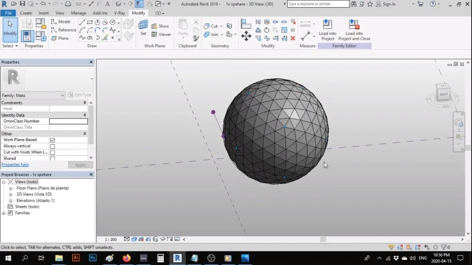Check the Always vertical option
Image resolution: width=472 pixels, height=265 pixels.
52,146
